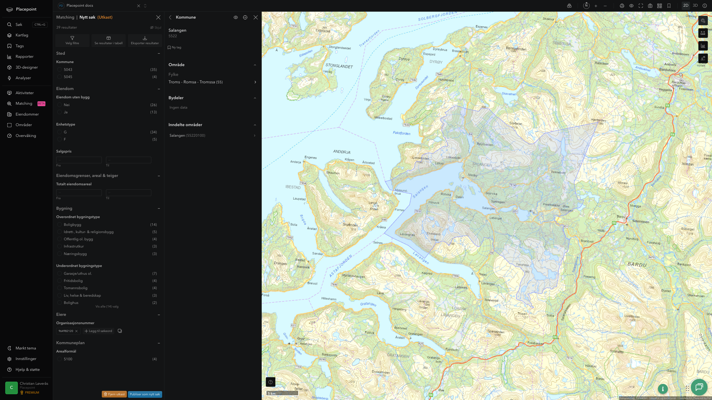Go to Eiendommer in the sidebar
The width and height of the screenshot is (712, 400).
[x=26, y=114]
